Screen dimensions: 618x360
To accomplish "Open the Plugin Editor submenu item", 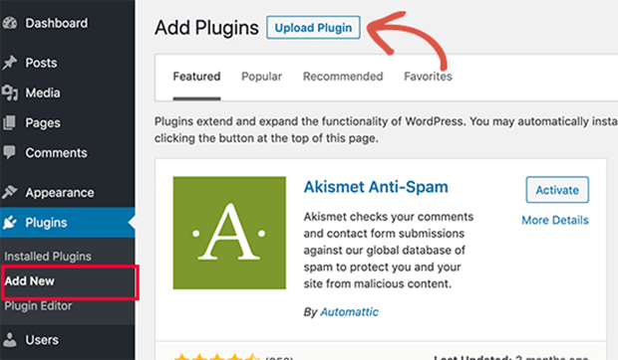I will click(38, 305).
